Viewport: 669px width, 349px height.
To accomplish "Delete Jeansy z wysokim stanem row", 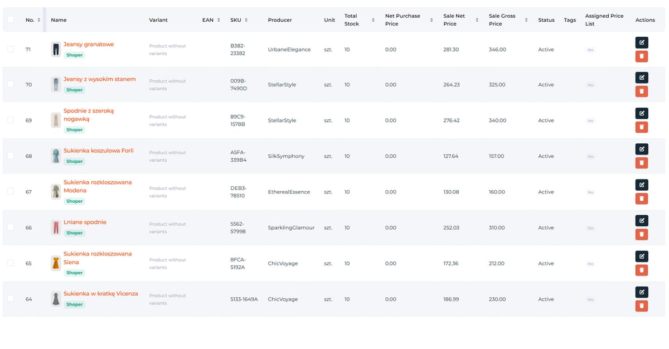I will 642,91.
